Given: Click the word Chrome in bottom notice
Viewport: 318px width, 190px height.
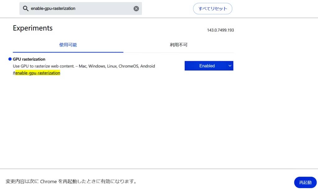Looking at the screenshot, I should (x=48, y=181).
